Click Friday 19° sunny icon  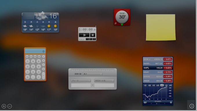click(x=55, y=26)
